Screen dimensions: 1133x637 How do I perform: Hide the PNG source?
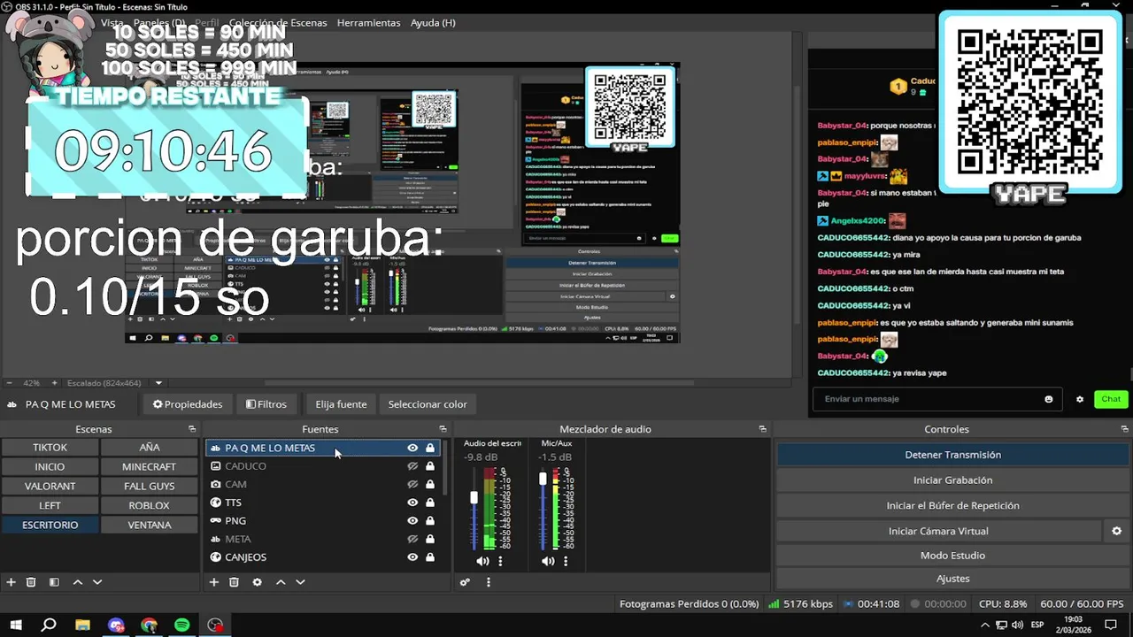pyautogui.click(x=412, y=520)
